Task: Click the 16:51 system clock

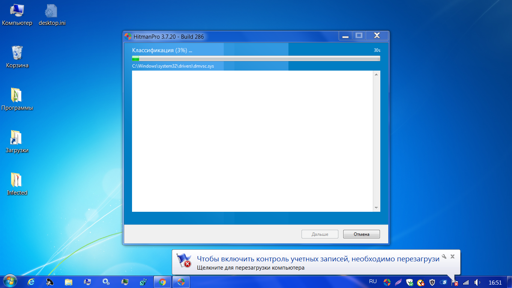Action: pos(495,282)
